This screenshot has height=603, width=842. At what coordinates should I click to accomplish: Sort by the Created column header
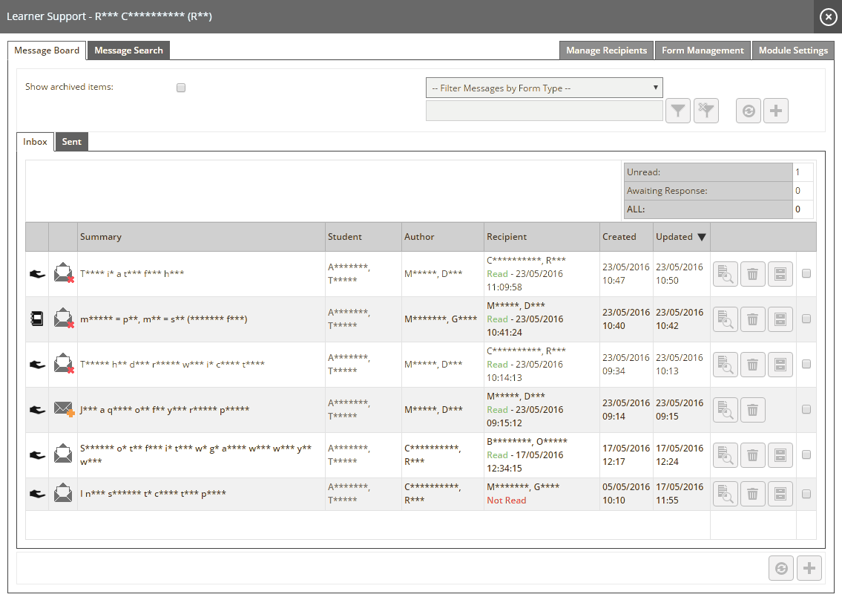coord(619,237)
